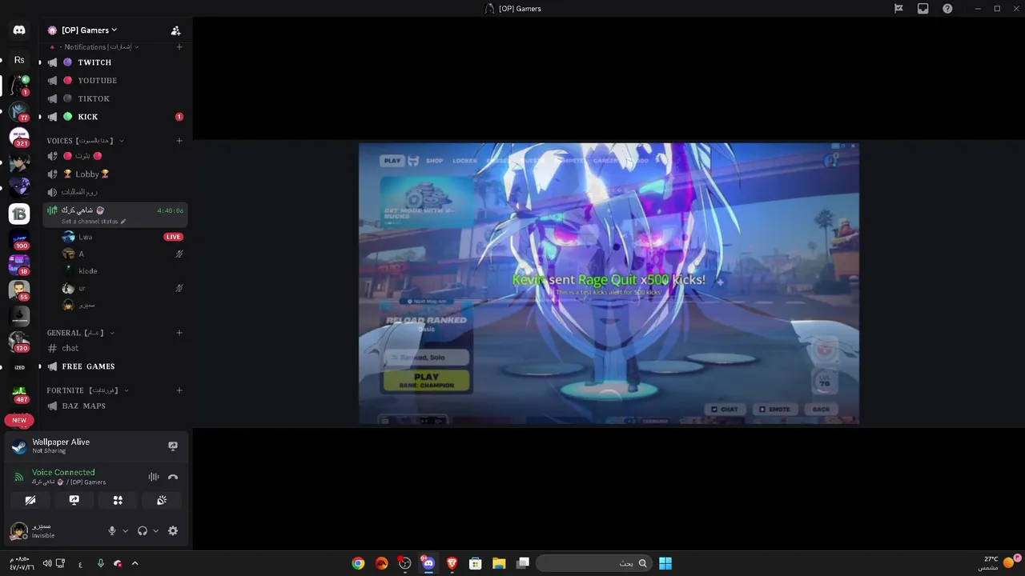Open taskbar volume icon

[x=47, y=563]
